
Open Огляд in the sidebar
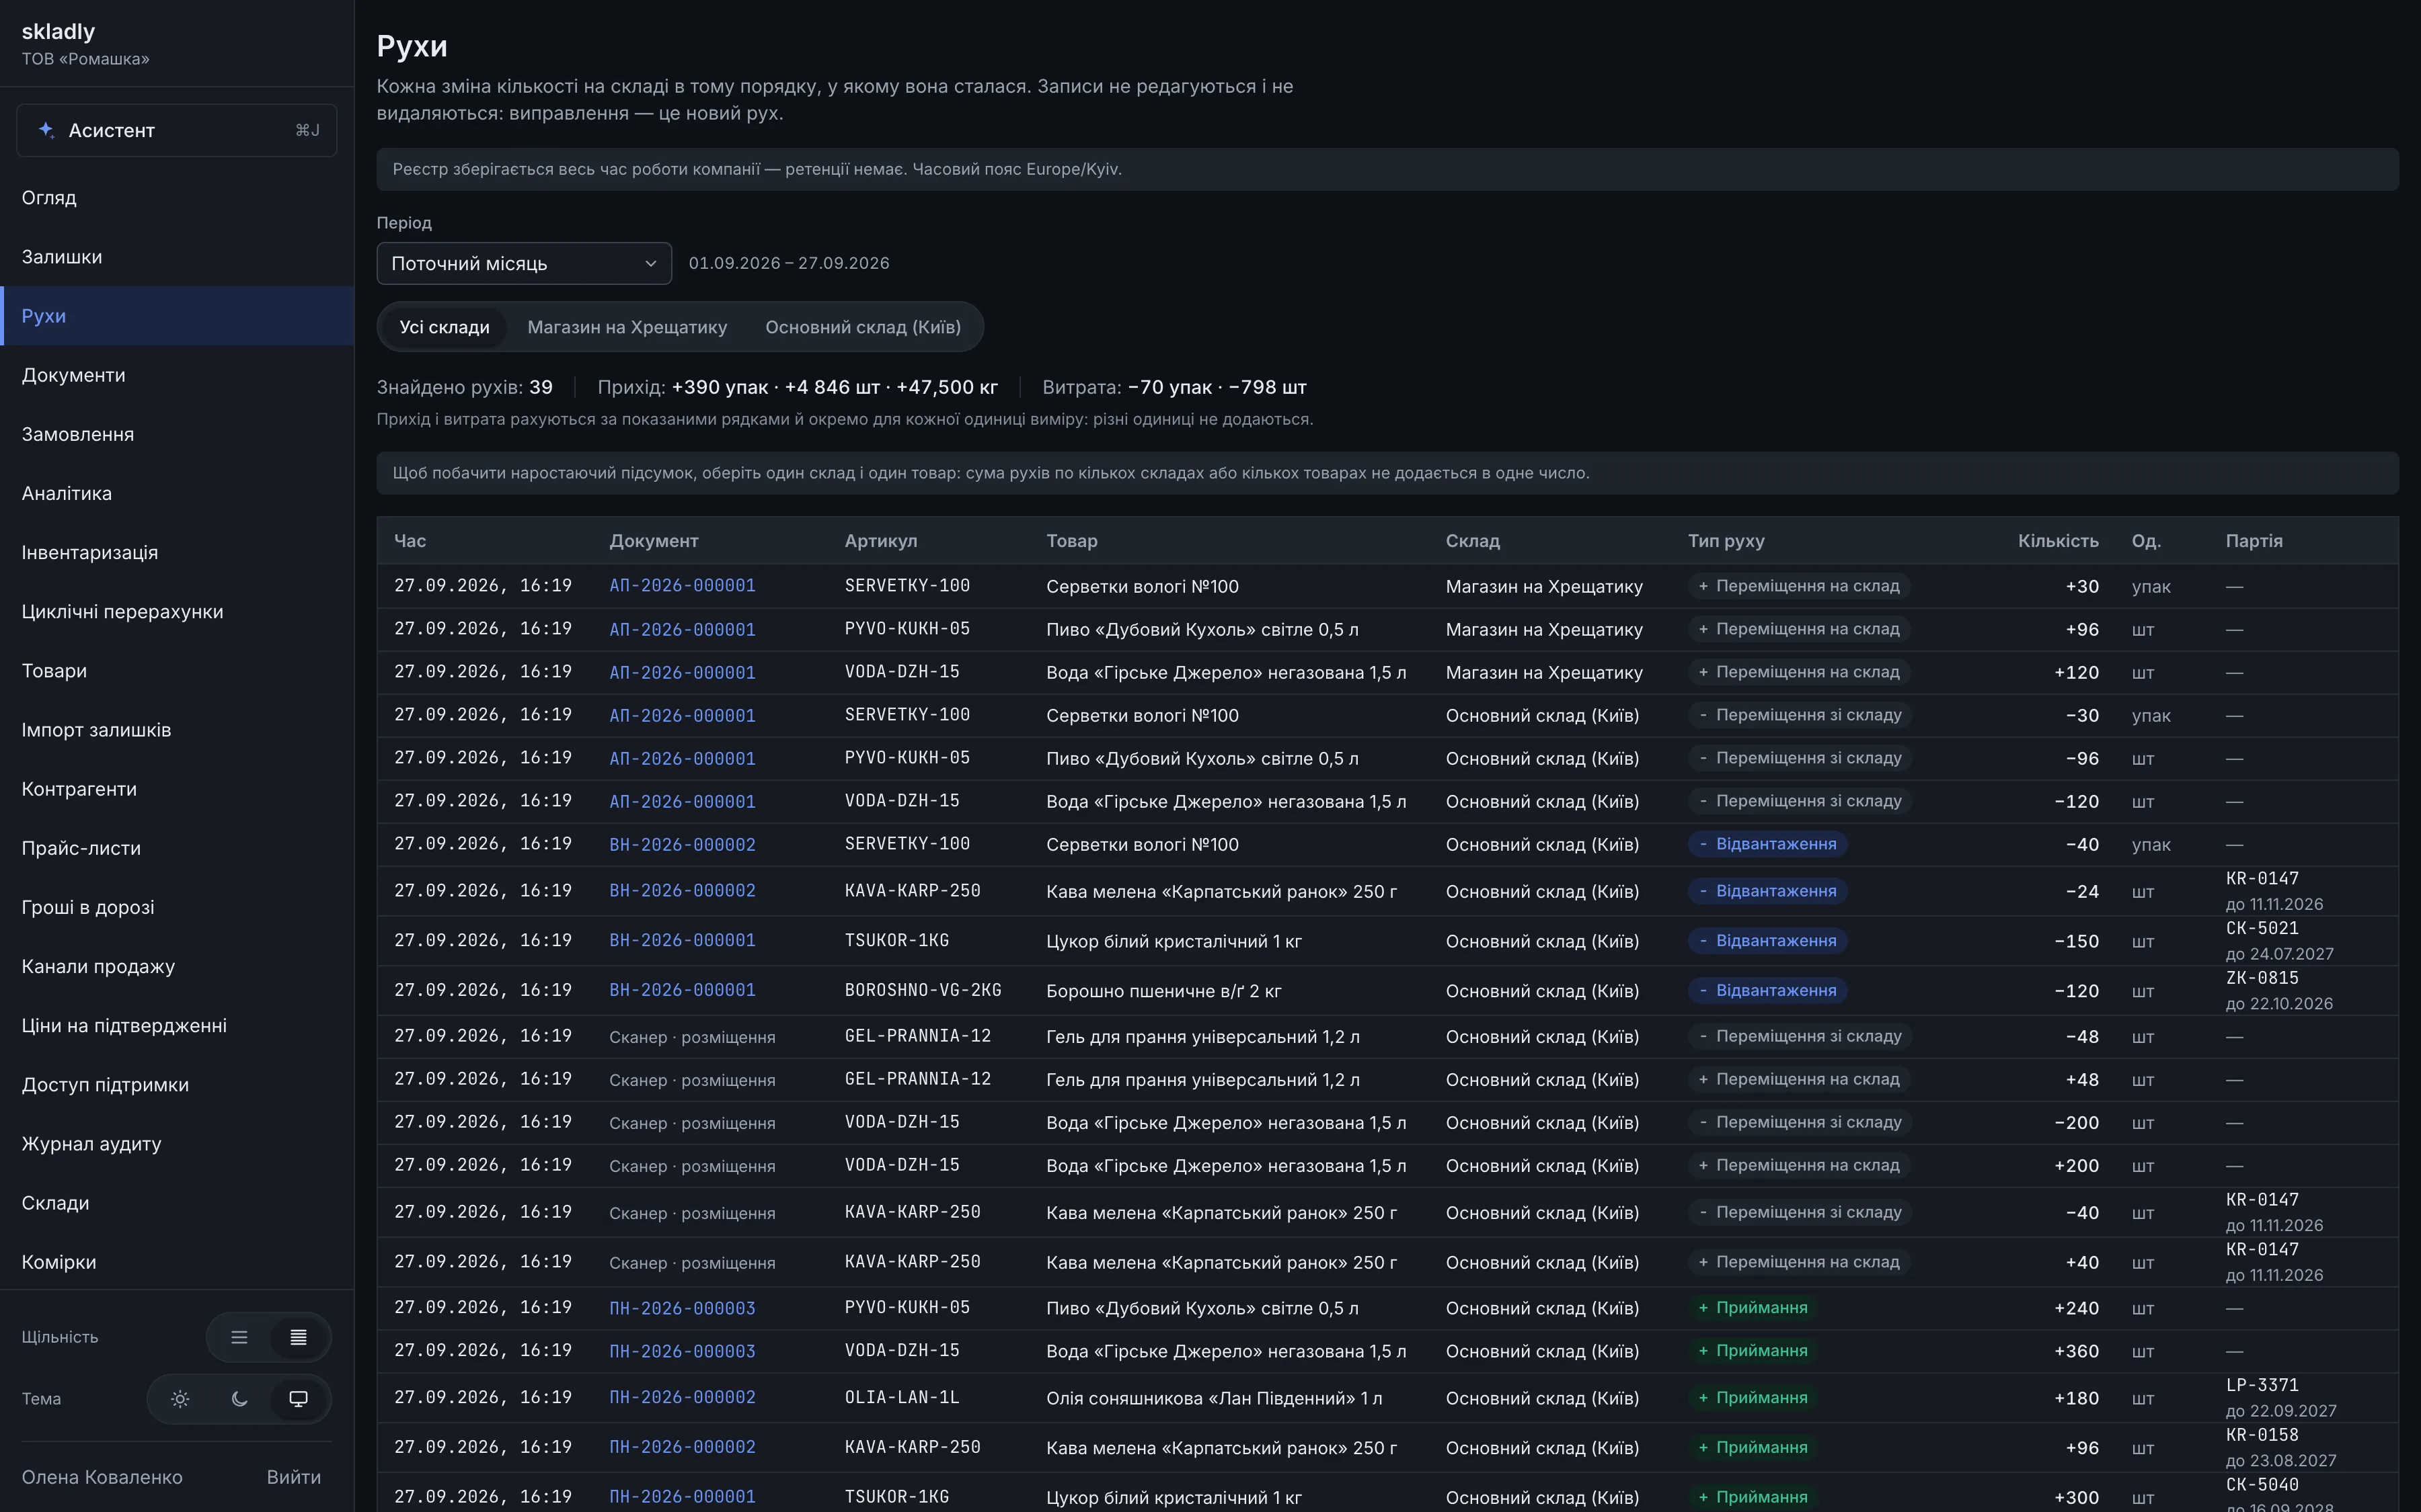coord(177,197)
